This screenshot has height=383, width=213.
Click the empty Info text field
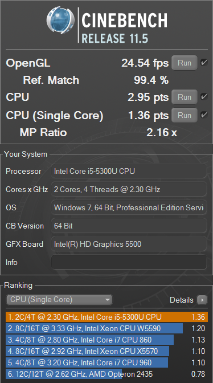tap(129, 262)
